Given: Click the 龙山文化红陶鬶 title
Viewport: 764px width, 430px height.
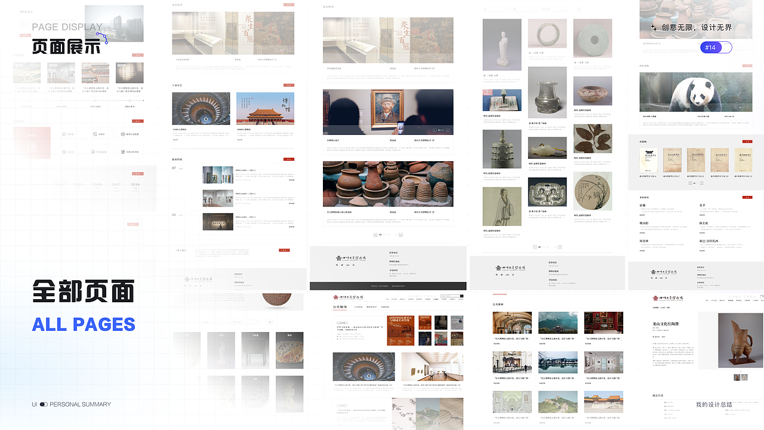Looking at the screenshot, I should point(666,324).
